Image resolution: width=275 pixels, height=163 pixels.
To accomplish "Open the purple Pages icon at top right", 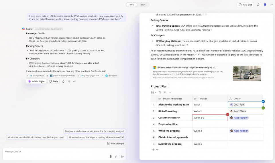I will [x=265, y=5].
